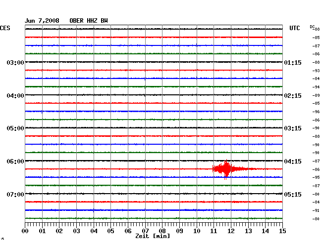Viewport: 322px width, 244px height.
Task: Click the minute-axis tick label '01'
Action: tap(42, 231)
